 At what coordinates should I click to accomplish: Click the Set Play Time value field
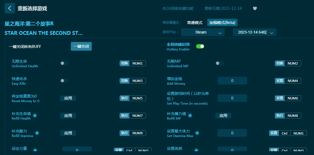232,98
